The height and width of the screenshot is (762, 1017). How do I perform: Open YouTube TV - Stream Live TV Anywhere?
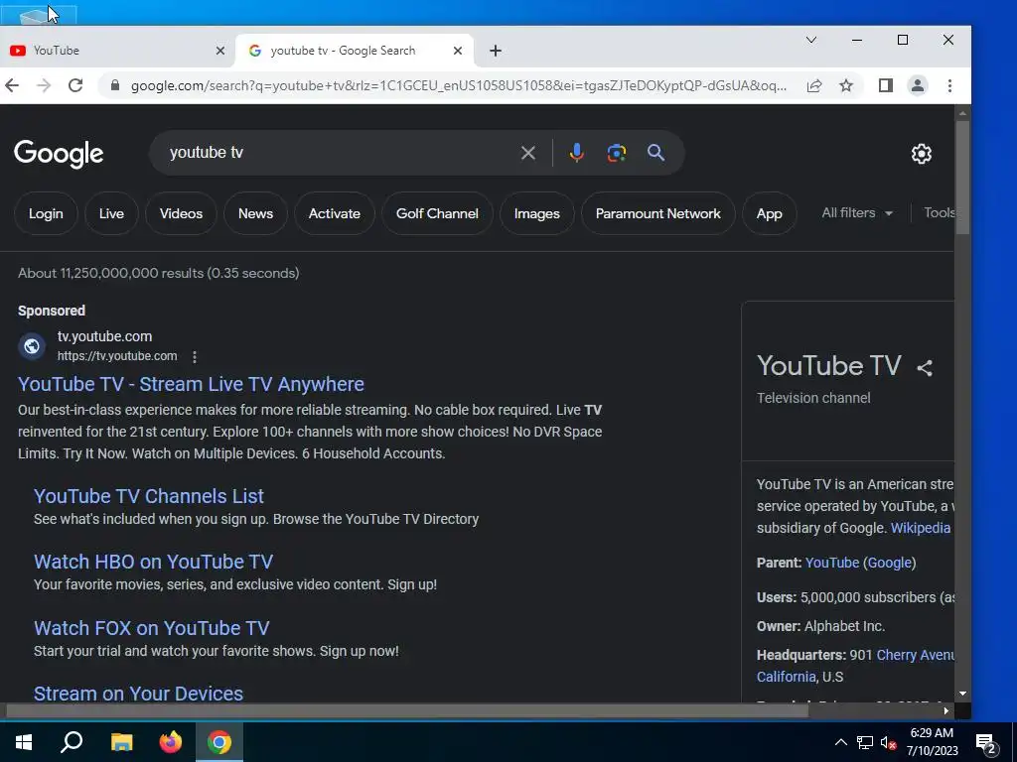coord(191,384)
